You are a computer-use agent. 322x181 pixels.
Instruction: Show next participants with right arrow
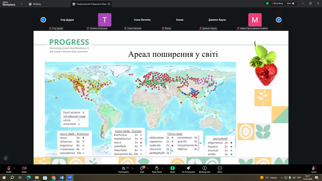(x=279, y=20)
